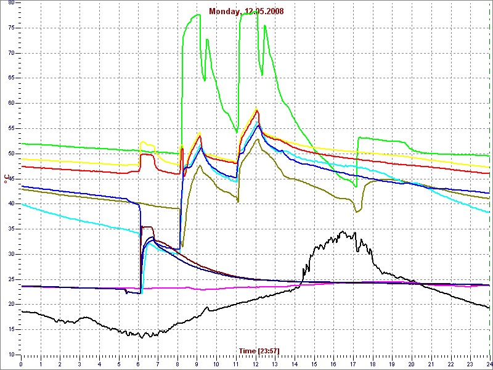
Task: Click hour 0 on the time axis
Action: pyautogui.click(x=21, y=364)
